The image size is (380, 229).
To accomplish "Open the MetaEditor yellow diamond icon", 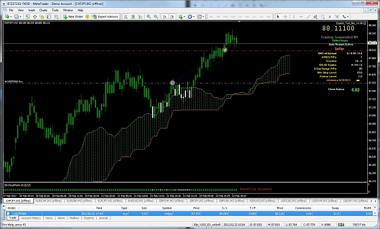I will pos(87,16).
